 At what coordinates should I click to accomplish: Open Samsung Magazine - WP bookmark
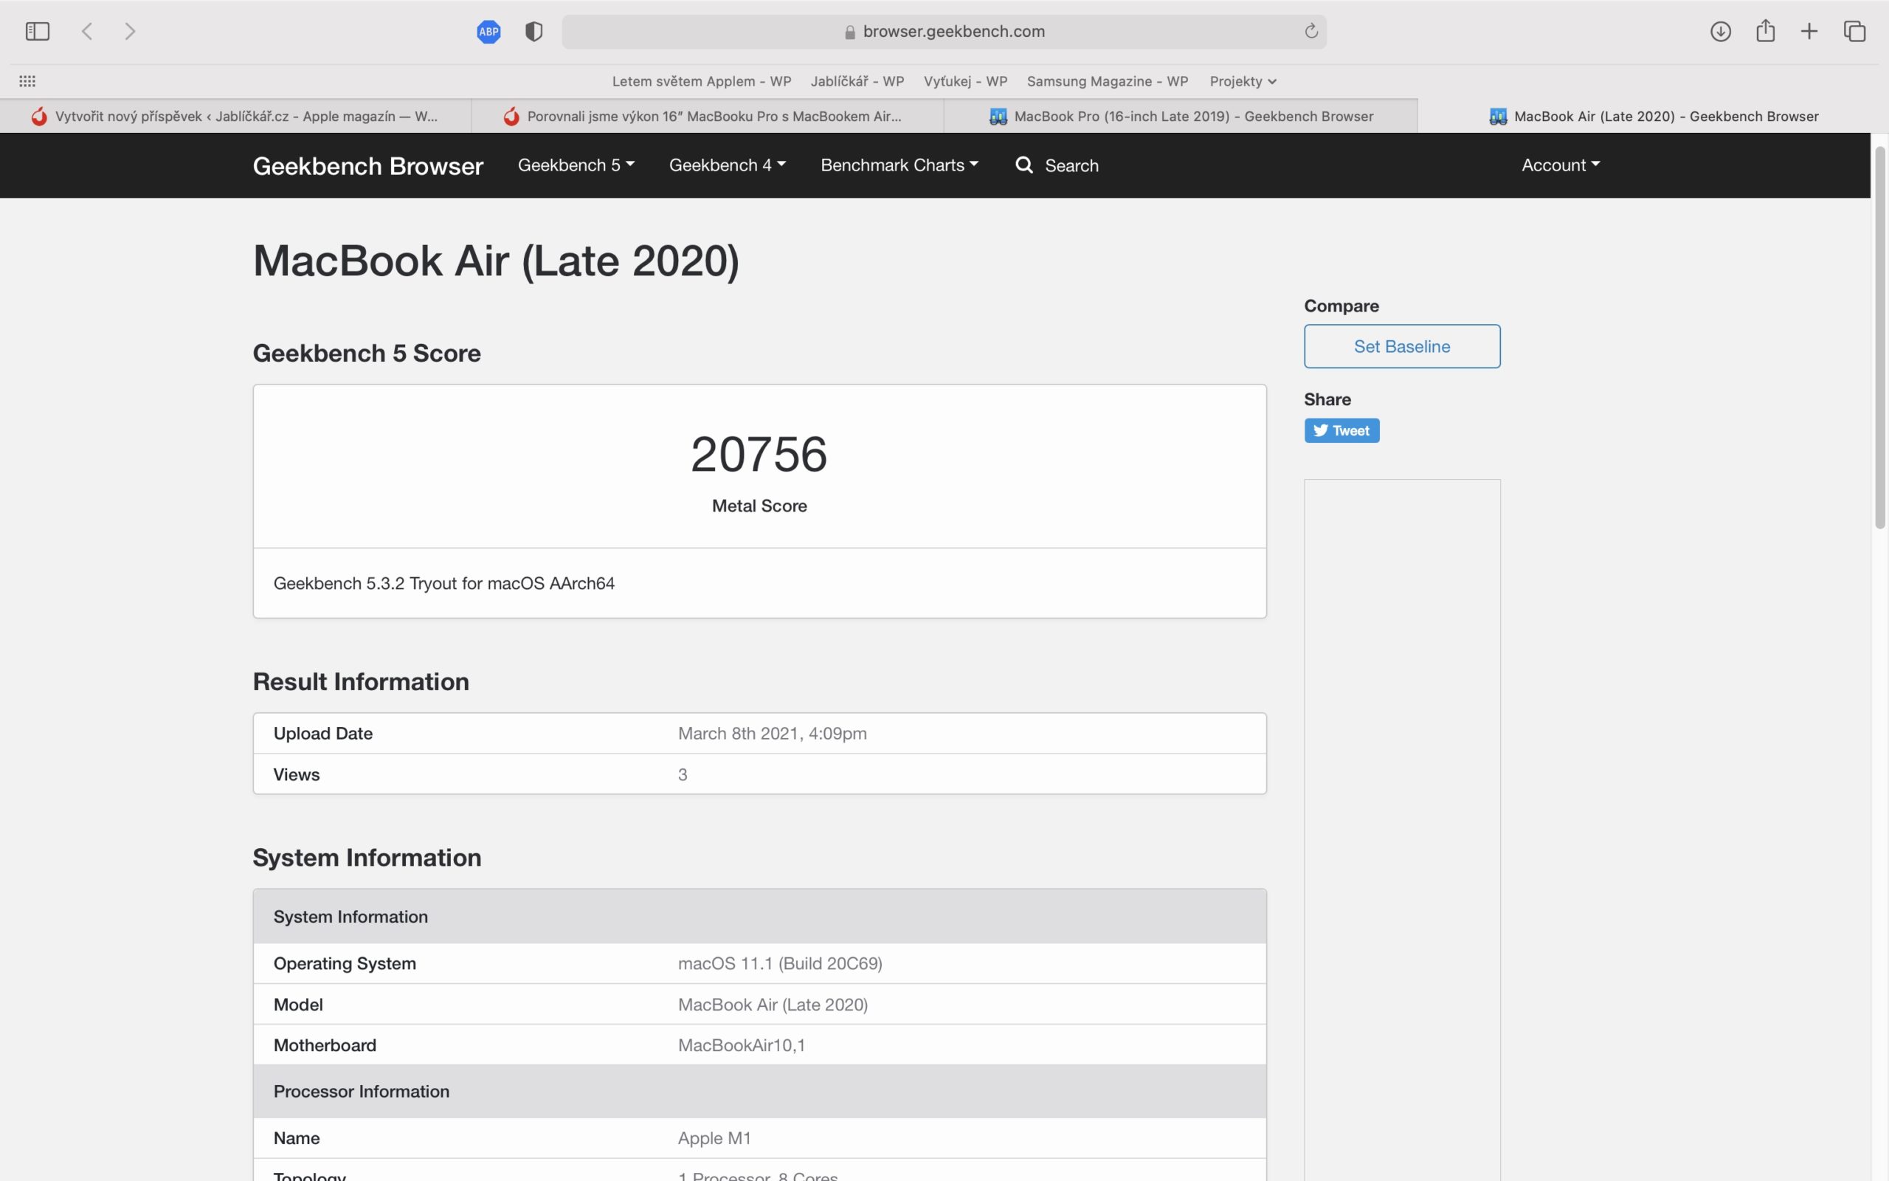pyautogui.click(x=1107, y=81)
